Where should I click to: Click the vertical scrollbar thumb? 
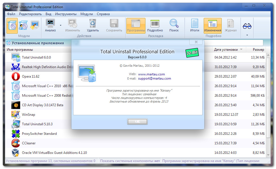[268, 98]
